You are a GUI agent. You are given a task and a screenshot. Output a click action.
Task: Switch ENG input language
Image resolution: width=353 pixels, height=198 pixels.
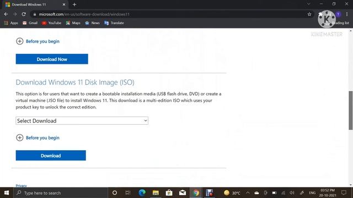(312, 193)
